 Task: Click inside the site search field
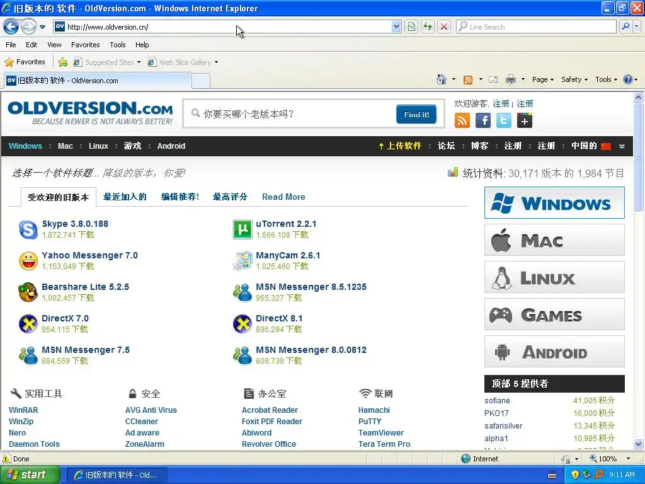point(292,114)
